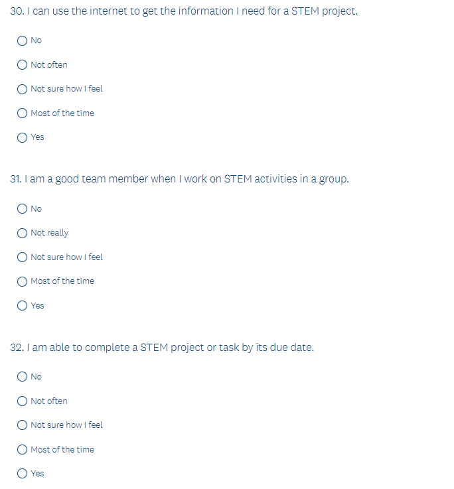Select "Most of the time" for question 30
The width and height of the screenshot is (454, 489).
[23, 113]
